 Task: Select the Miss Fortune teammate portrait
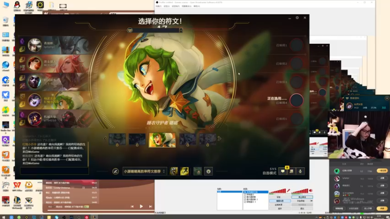(34, 64)
